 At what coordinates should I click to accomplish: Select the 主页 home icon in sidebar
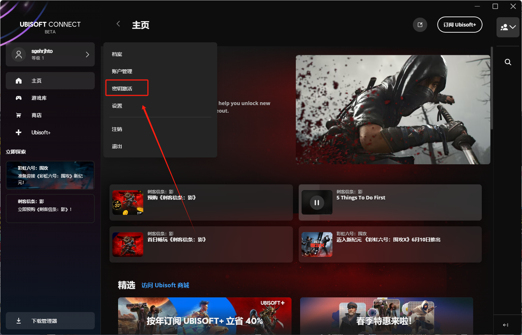point(19,81)
